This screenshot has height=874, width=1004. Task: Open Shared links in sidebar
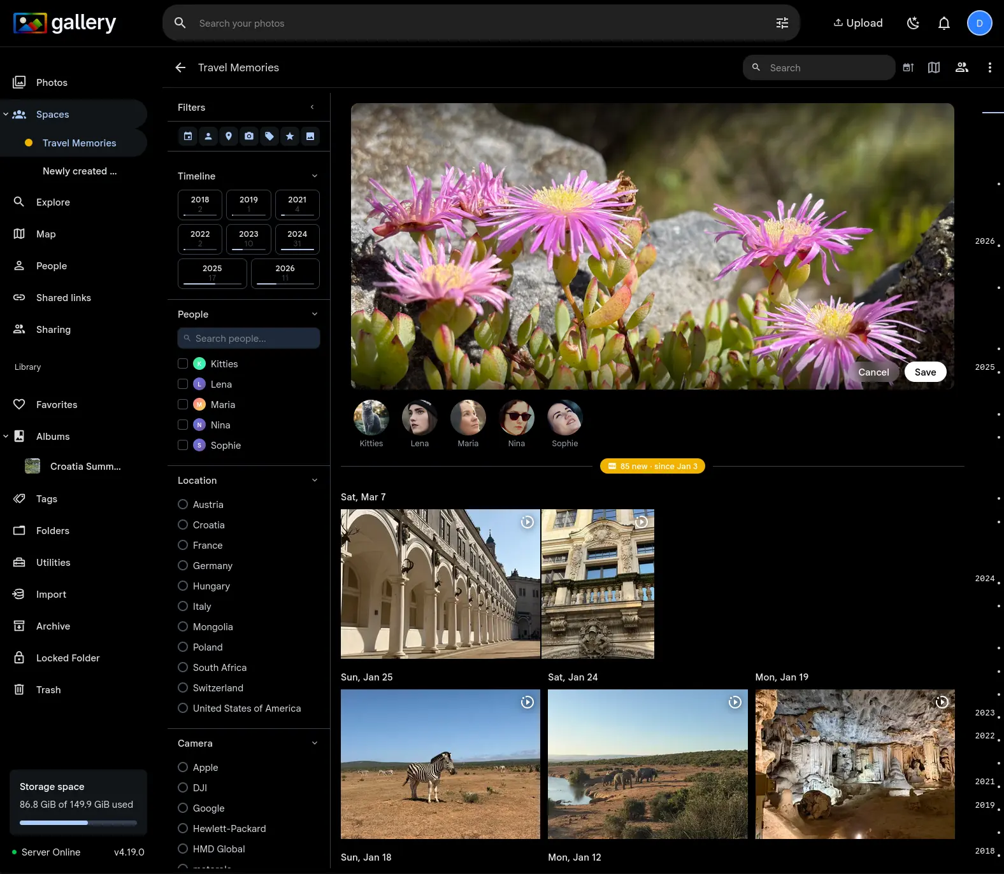point(73,297)
